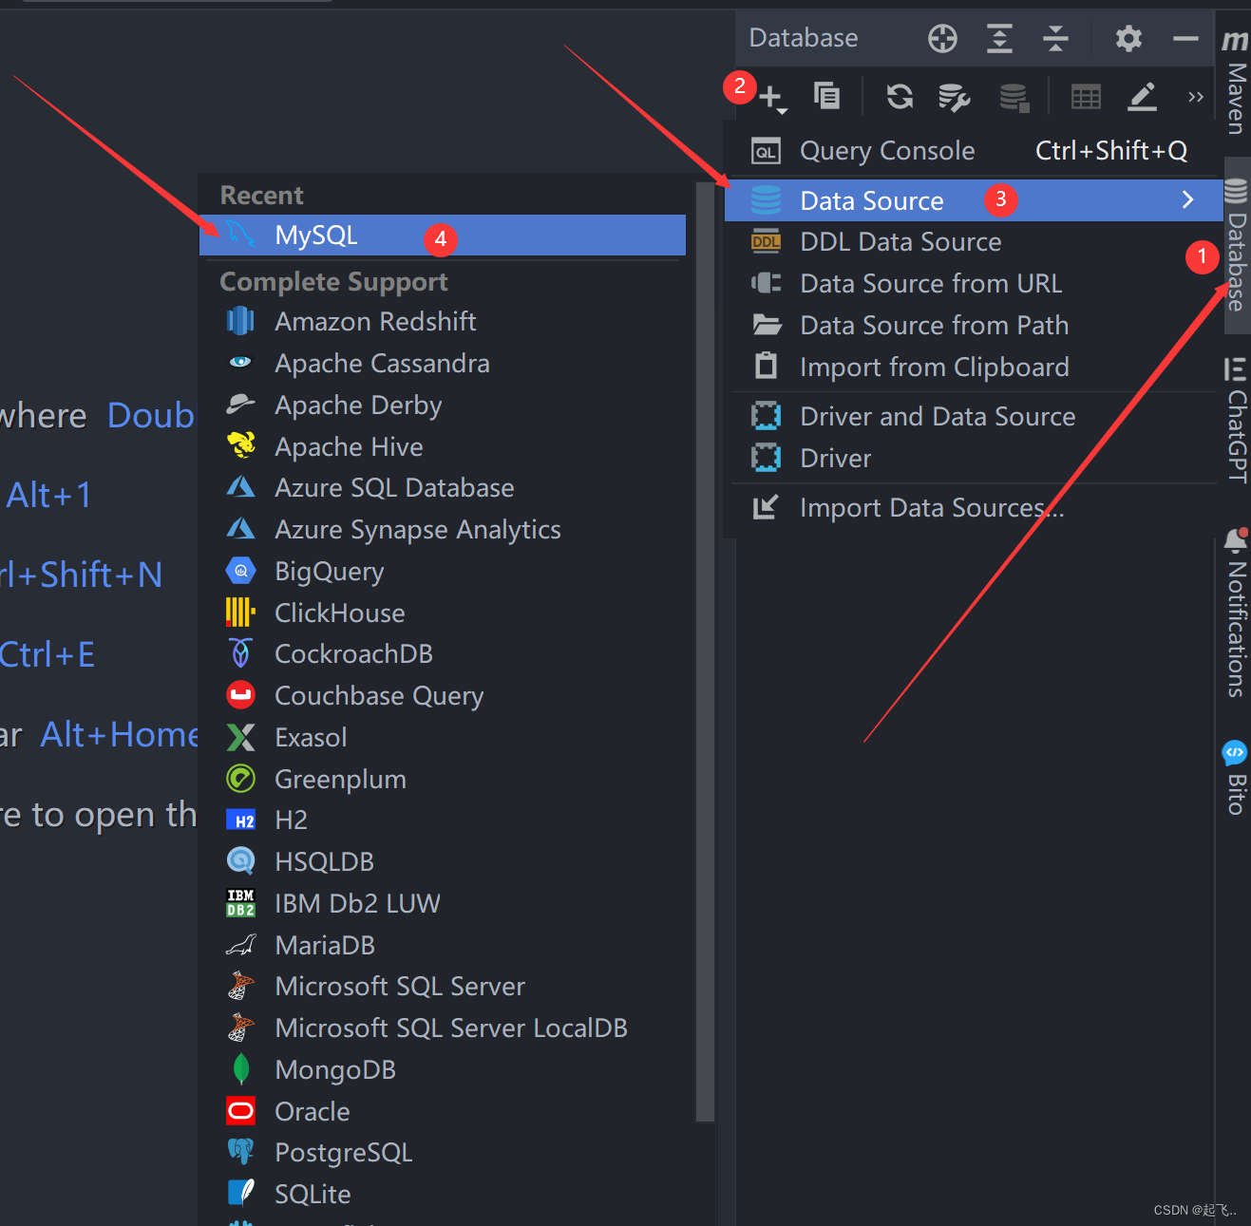This screenshot has width=1251, height=1226.
Task: Open Data Source Properties wrench icon
Action: [x=955, y=97]
